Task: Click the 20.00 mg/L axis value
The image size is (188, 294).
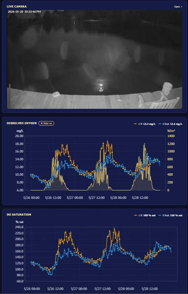Action: (x=19, y=136)
